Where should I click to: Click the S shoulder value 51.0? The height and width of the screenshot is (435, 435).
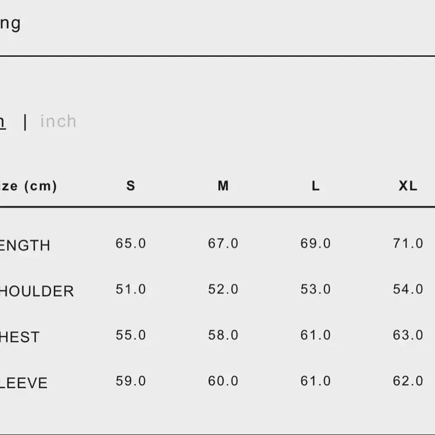[x=131, y=289]
